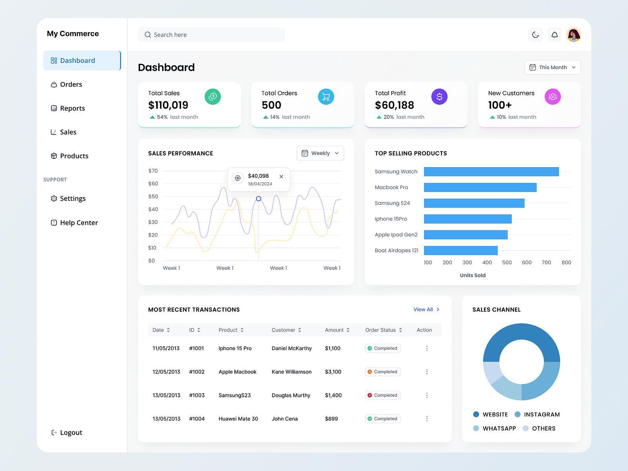
Task: Click the View All transactions link
Action: pos(427,310)
